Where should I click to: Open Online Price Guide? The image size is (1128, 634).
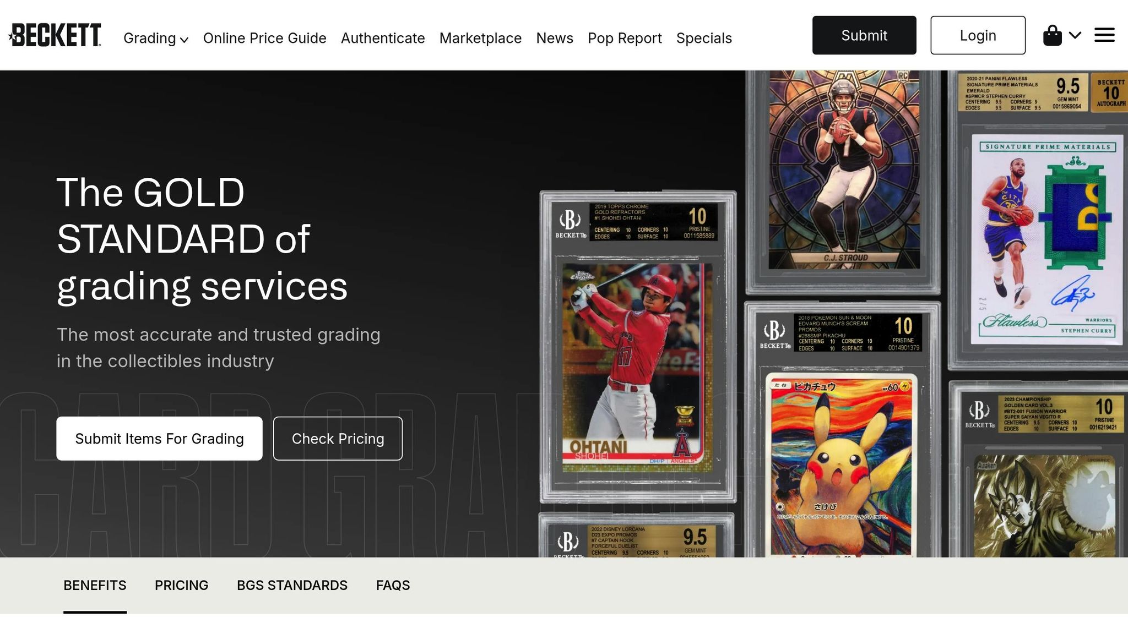[x=264, y=38]
